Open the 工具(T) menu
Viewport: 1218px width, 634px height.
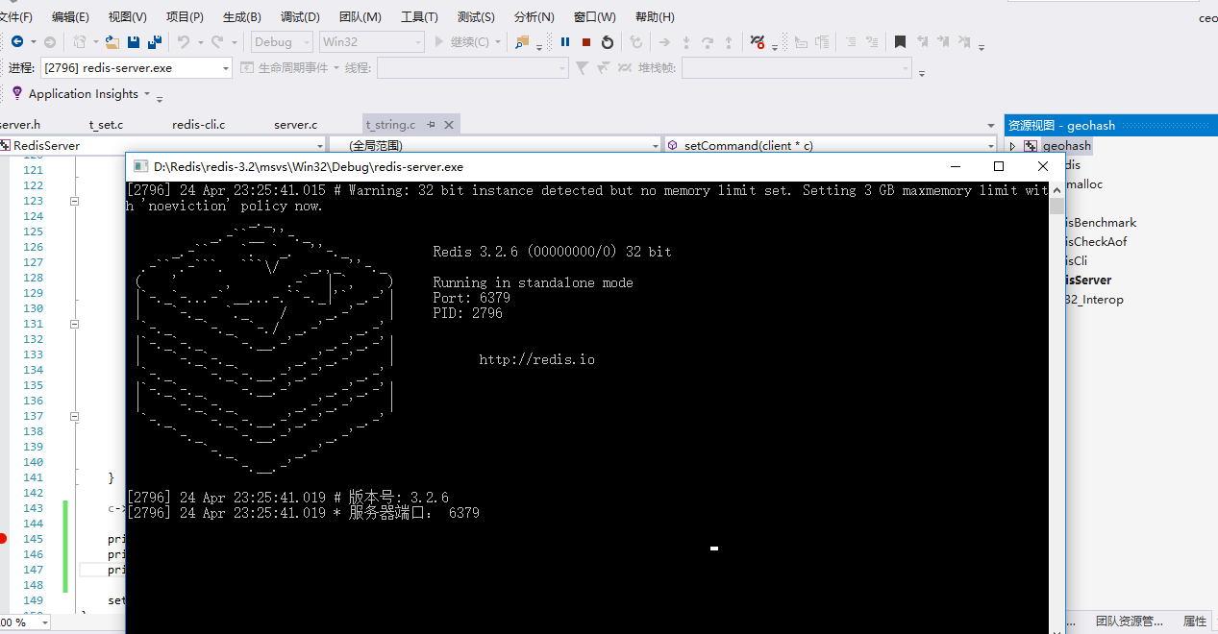(419, 17)
